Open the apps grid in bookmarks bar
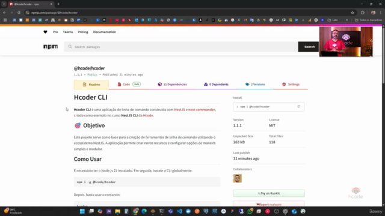The width and height of the screenshot is (385, 216). tap(5, 20)
